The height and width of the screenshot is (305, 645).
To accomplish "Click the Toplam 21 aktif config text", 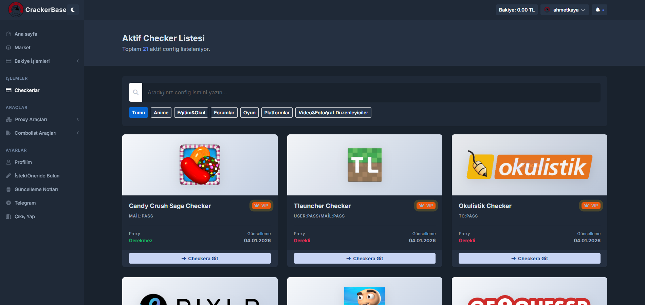I will click(166, 49).
